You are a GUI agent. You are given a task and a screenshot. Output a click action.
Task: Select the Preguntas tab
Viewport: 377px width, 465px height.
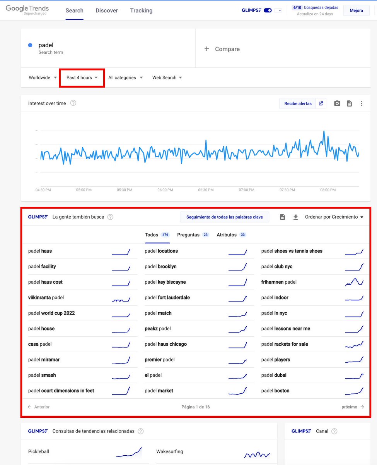193,235
